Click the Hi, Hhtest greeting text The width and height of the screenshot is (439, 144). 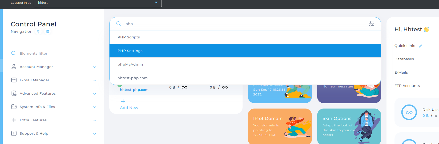tap(408, 29)
